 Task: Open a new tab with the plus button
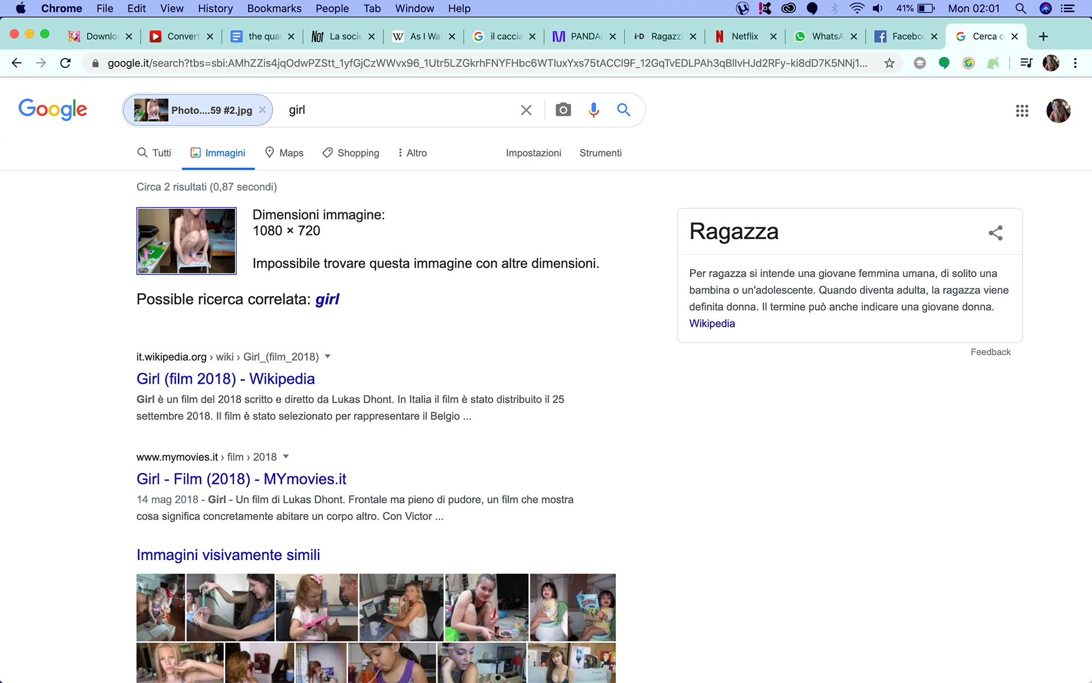(x=1043, y=36)
